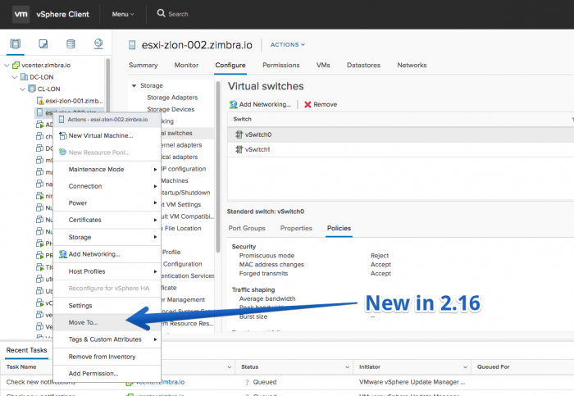The width and height of the screenshot is (574, 396).
Task: Open the Certificates submenu
Action: [107, 220]
